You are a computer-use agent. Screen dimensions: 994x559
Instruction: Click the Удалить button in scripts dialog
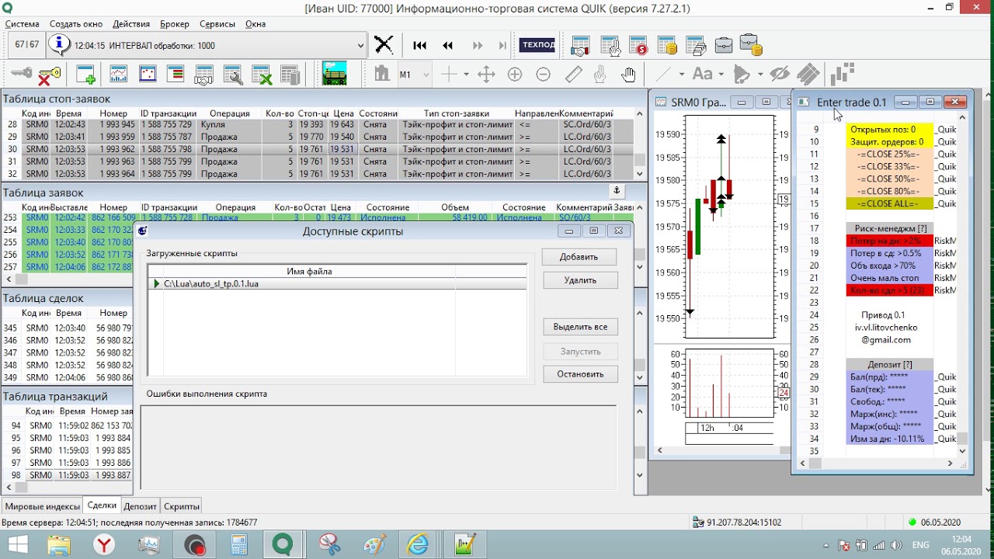[x=580, y=280]
